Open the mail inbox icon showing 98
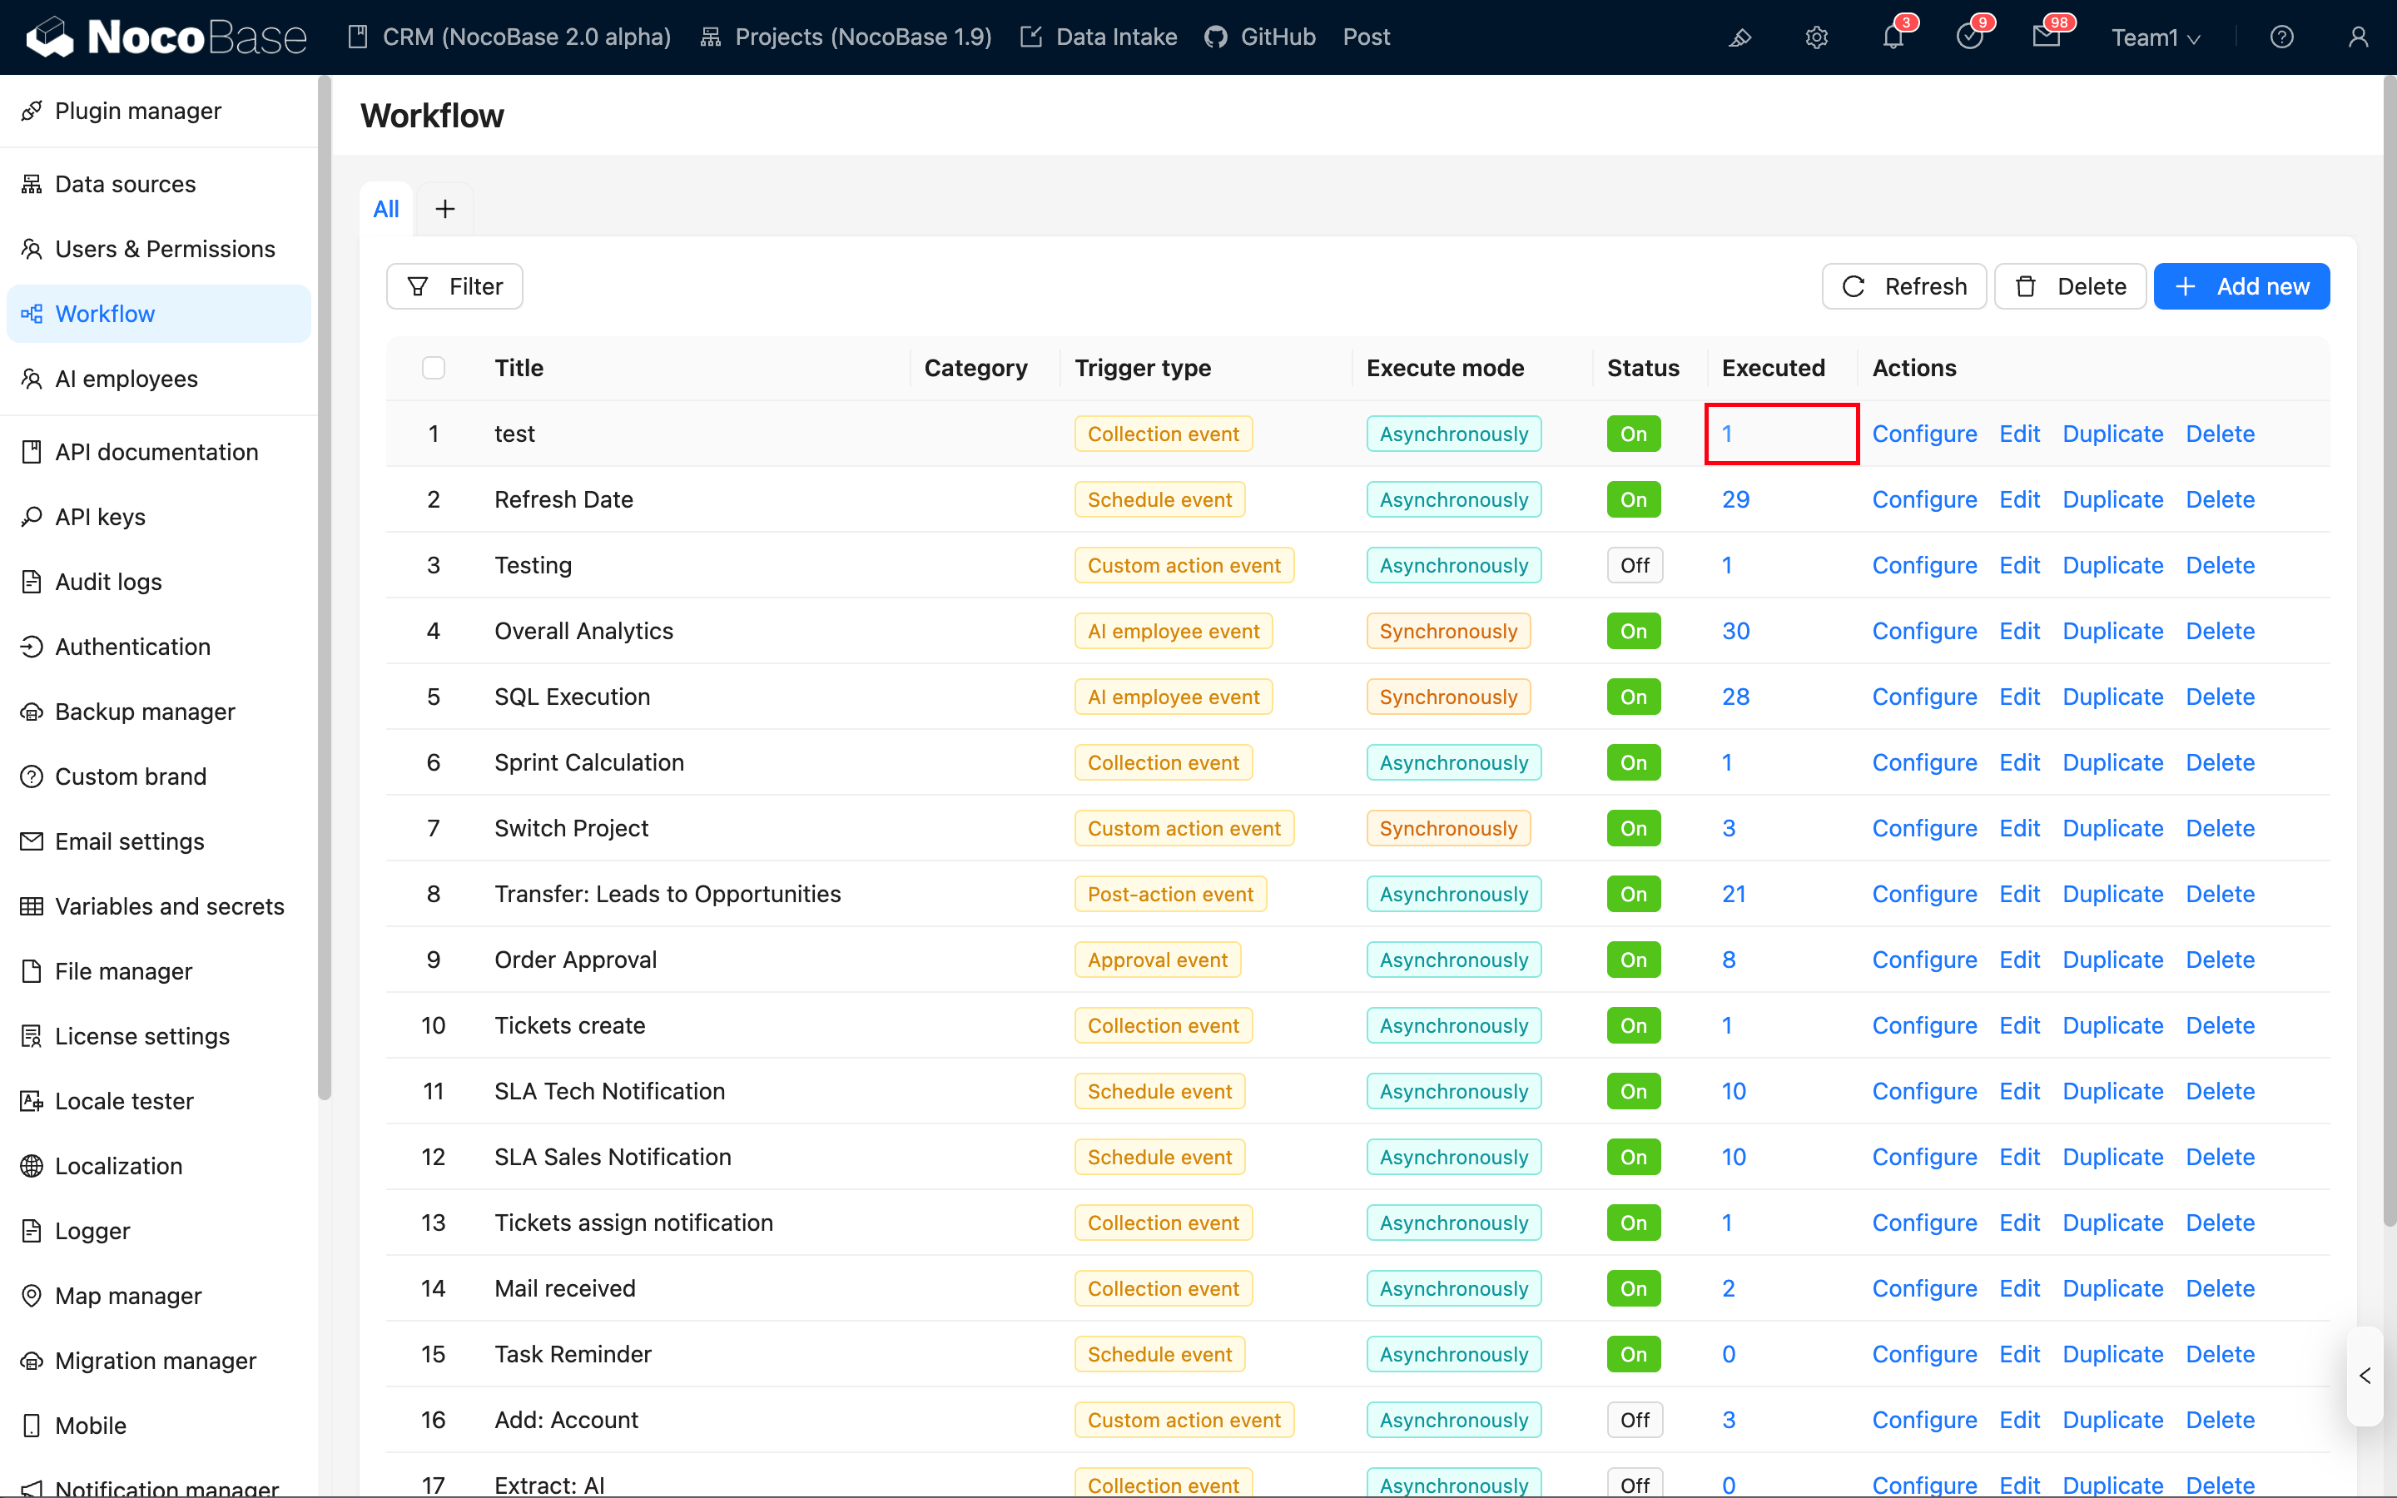Viewport: 2397px width, 1498px height. (2048, 37)
